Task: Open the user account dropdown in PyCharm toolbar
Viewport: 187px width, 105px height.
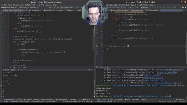Action: (50, 7)
